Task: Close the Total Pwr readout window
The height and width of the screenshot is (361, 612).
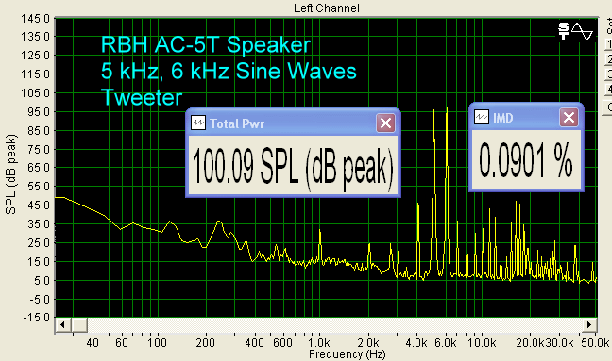Action: 385,123
